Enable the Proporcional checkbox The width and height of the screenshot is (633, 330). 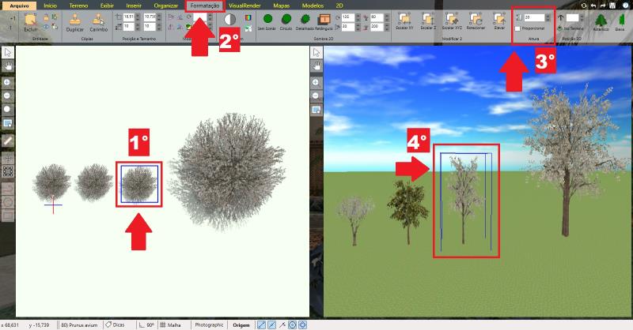[x=517, y=28]
